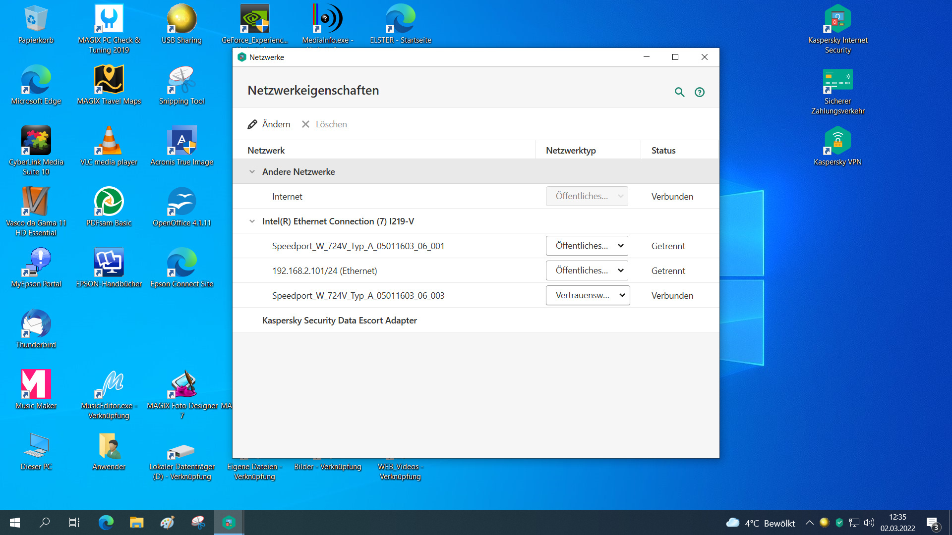Open MyEpson Portal desktop icon
Image resolution: width=952 pixels, height=535 pixels.
pyautogui.click(x=36, y=268)
